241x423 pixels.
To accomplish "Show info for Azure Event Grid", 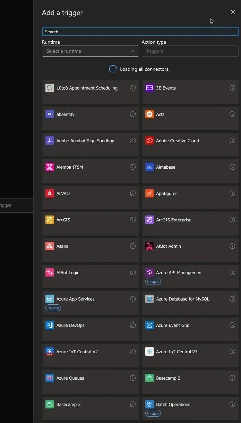I will pyautogui.click(x=232, y=325).
